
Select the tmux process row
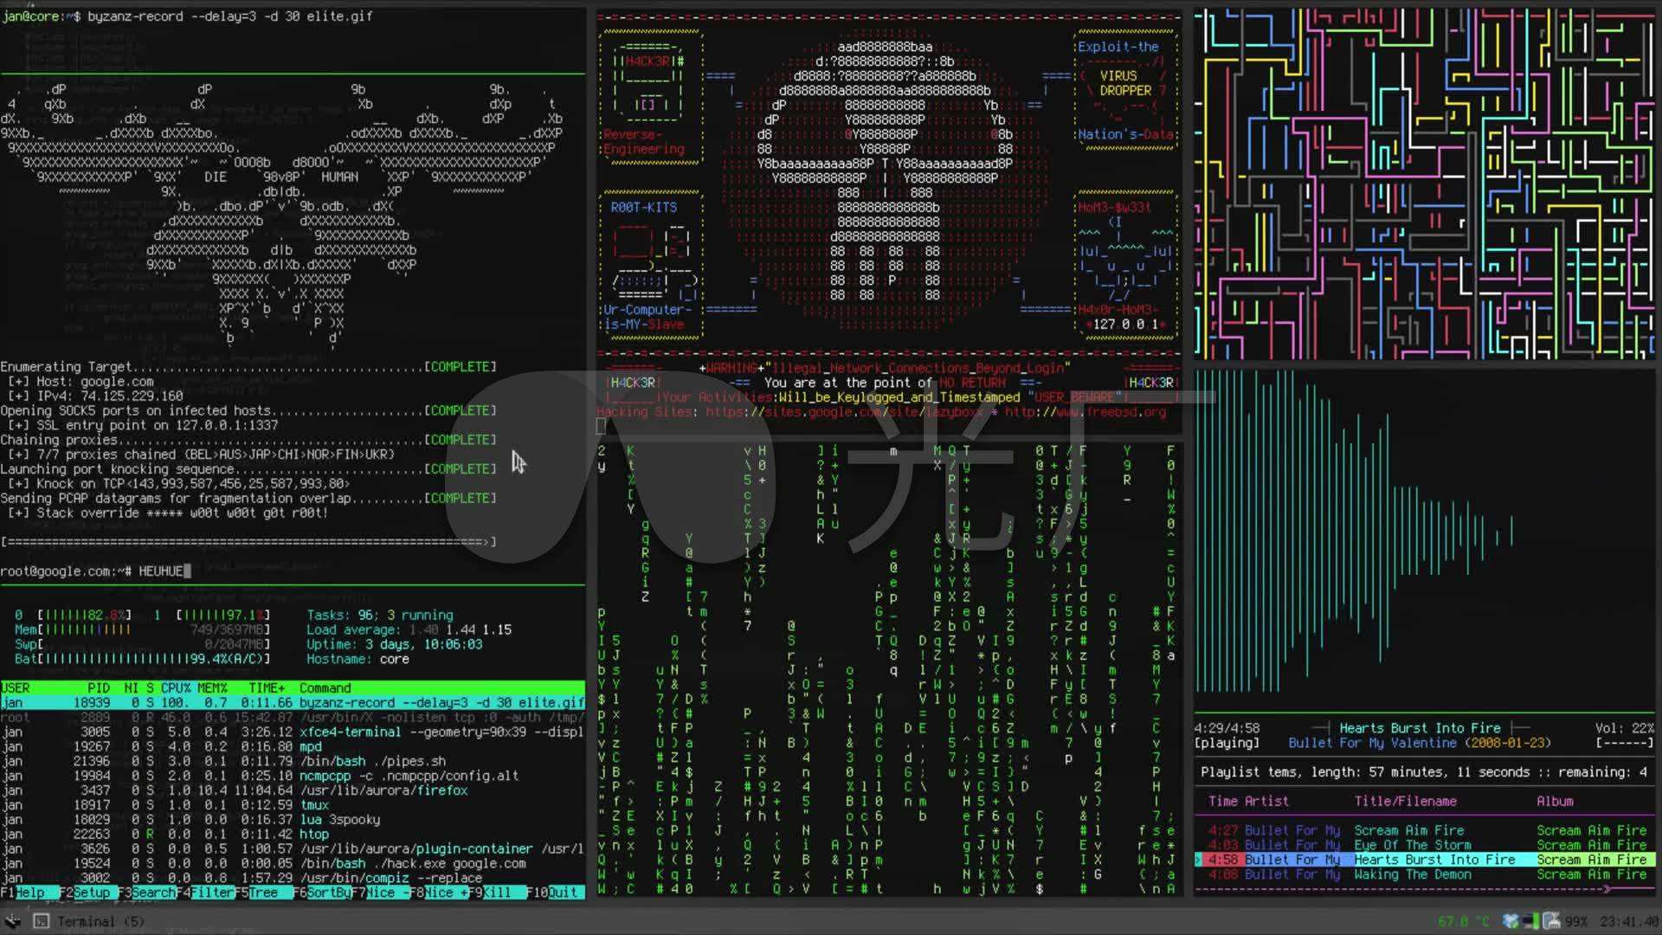293,805
